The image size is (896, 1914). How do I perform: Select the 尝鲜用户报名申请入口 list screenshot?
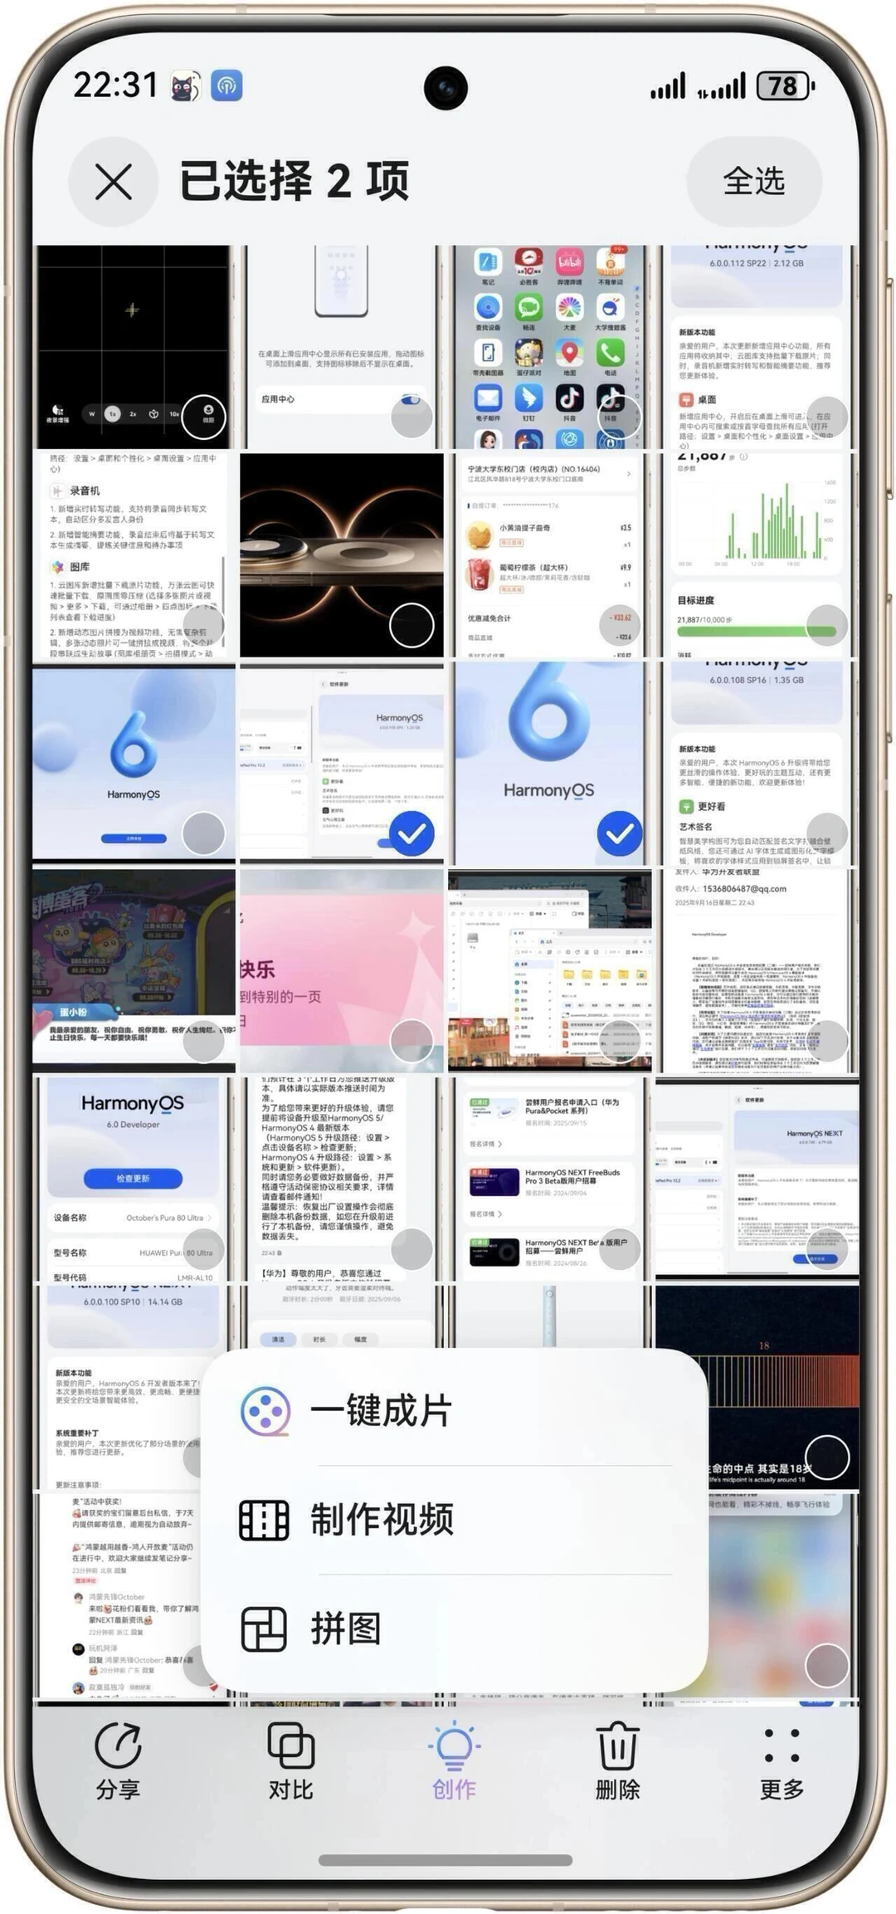tap(620, 1249)
